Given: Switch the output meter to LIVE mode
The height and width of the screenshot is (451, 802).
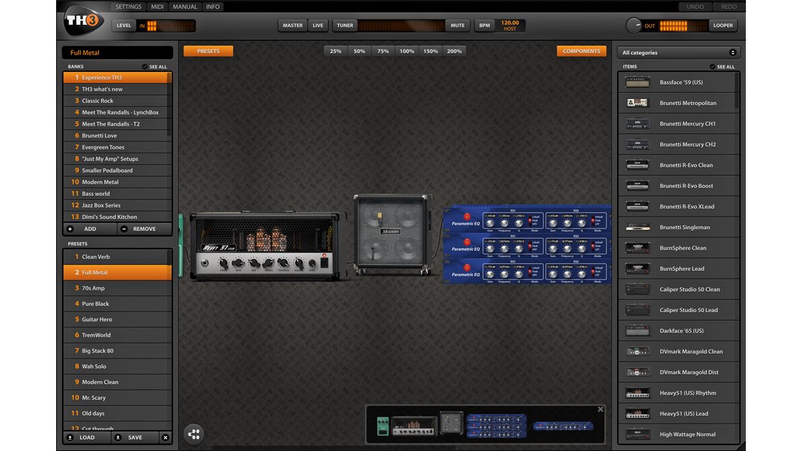Looking at the screenshot, I should [x=317, y=25].
